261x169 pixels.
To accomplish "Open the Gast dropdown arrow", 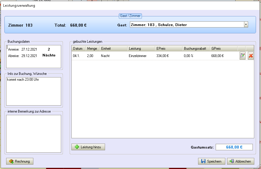I will (246, 25).
